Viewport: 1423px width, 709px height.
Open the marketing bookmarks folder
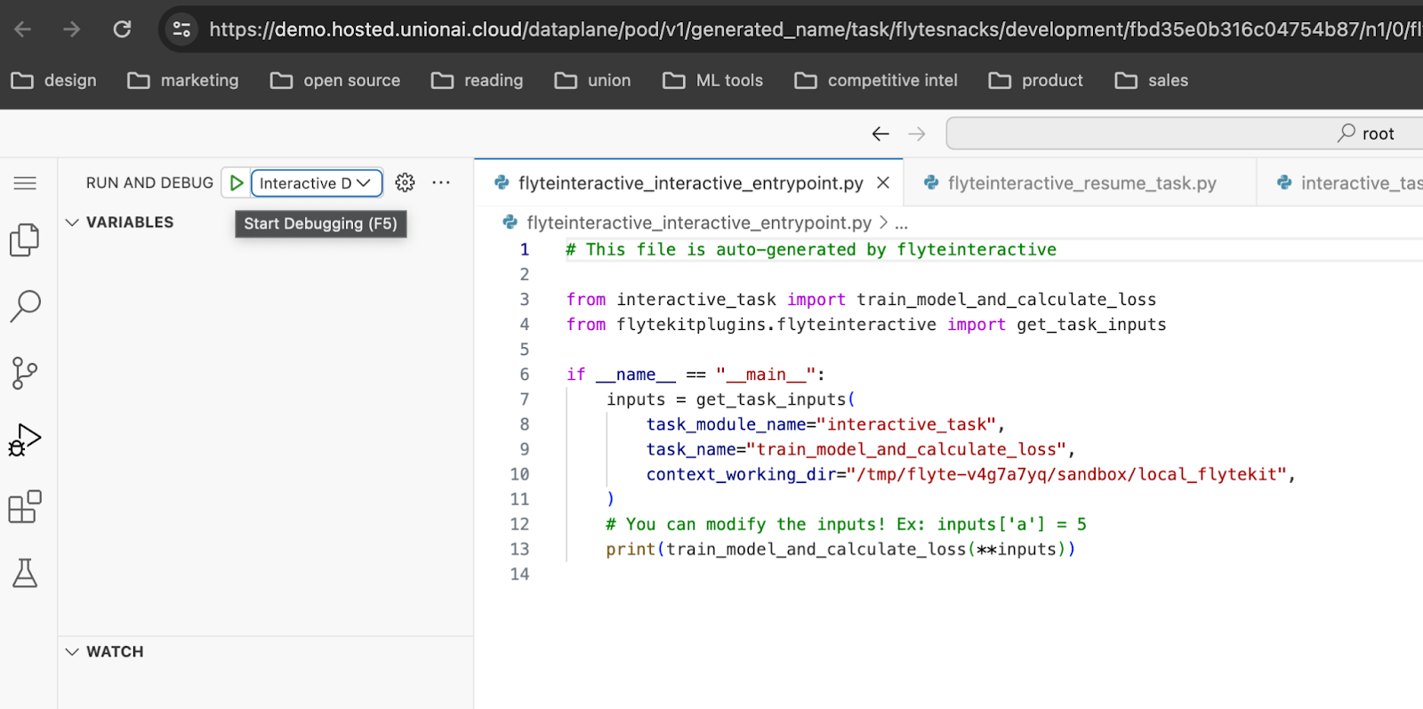[x=183, y=80]
